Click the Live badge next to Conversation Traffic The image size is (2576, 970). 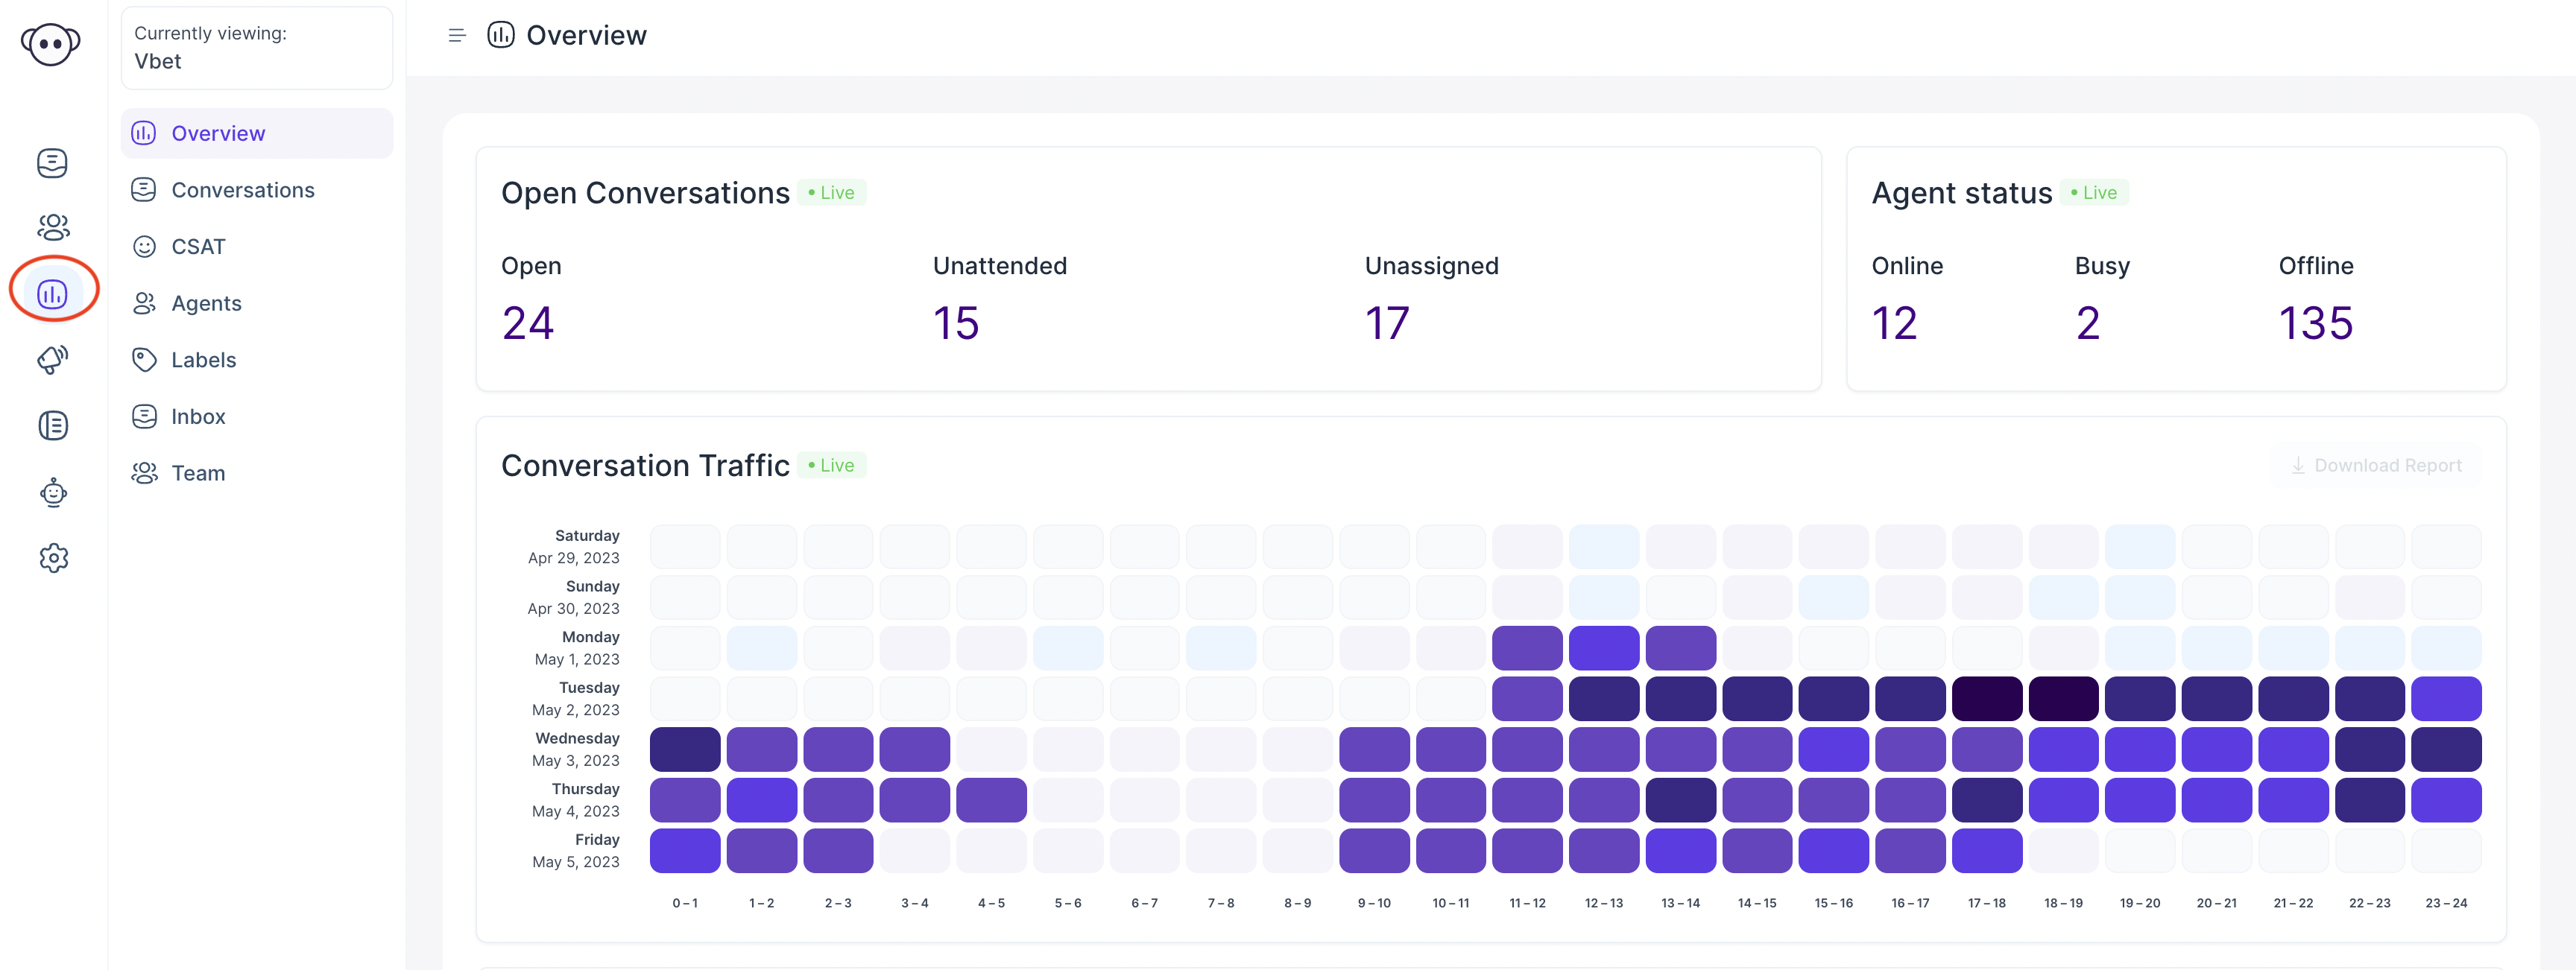pyautogui.click(x=832, y=465)
